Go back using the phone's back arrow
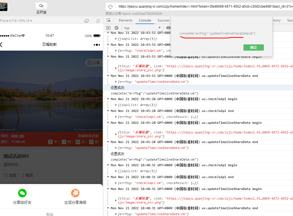The height and width of the screenshot is (216, 293). coord(1,44)
